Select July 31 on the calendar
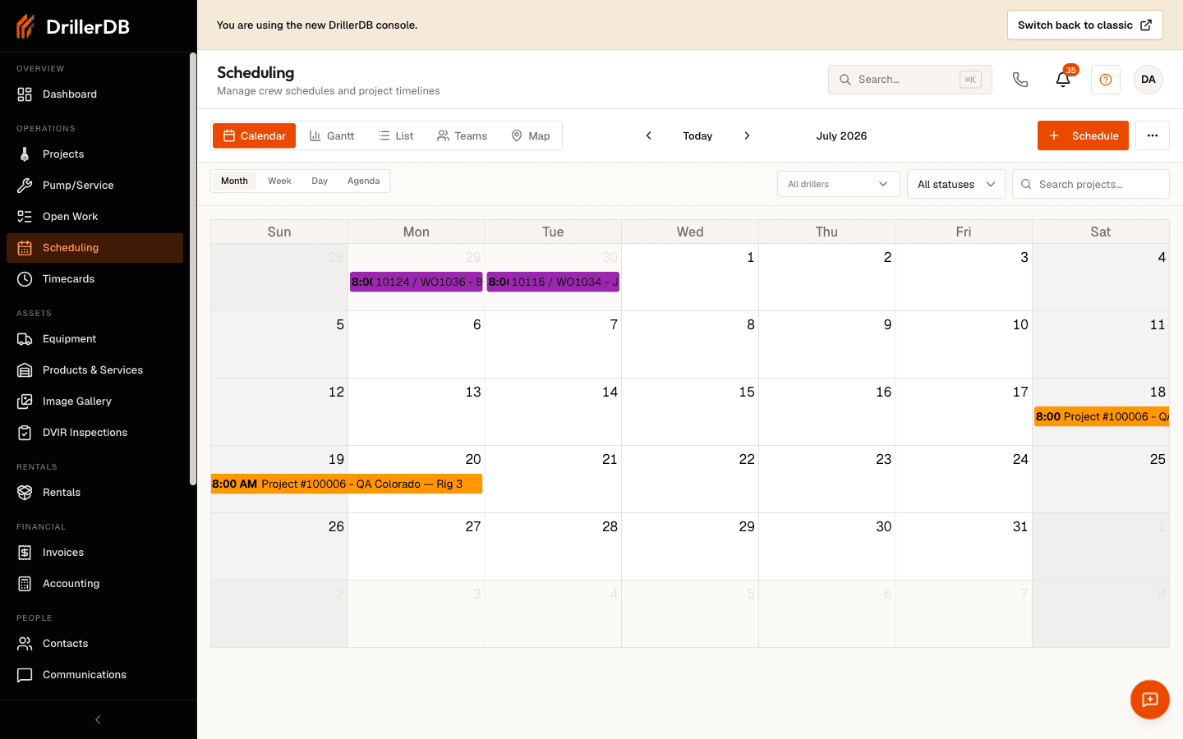The width and height of the screenshot is (1183, 739). pyautogui.click(x=964, y=546)
